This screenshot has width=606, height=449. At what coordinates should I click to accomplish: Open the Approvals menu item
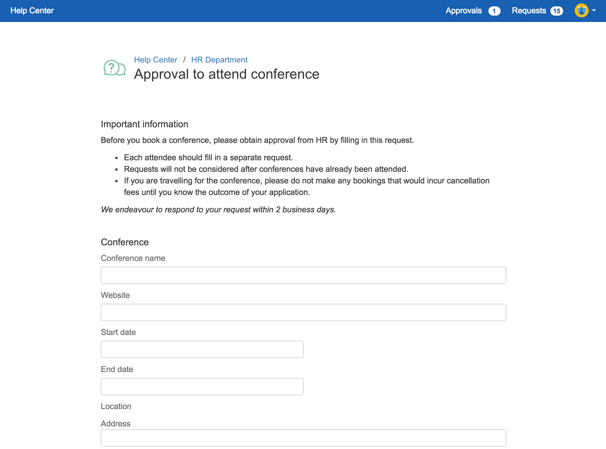click(463, 11)
